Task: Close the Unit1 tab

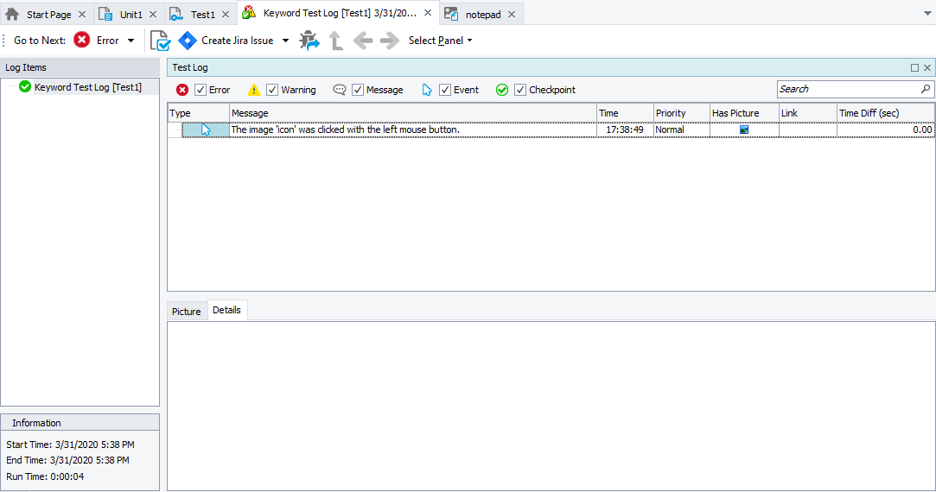Action: click(x=153, y=15)
